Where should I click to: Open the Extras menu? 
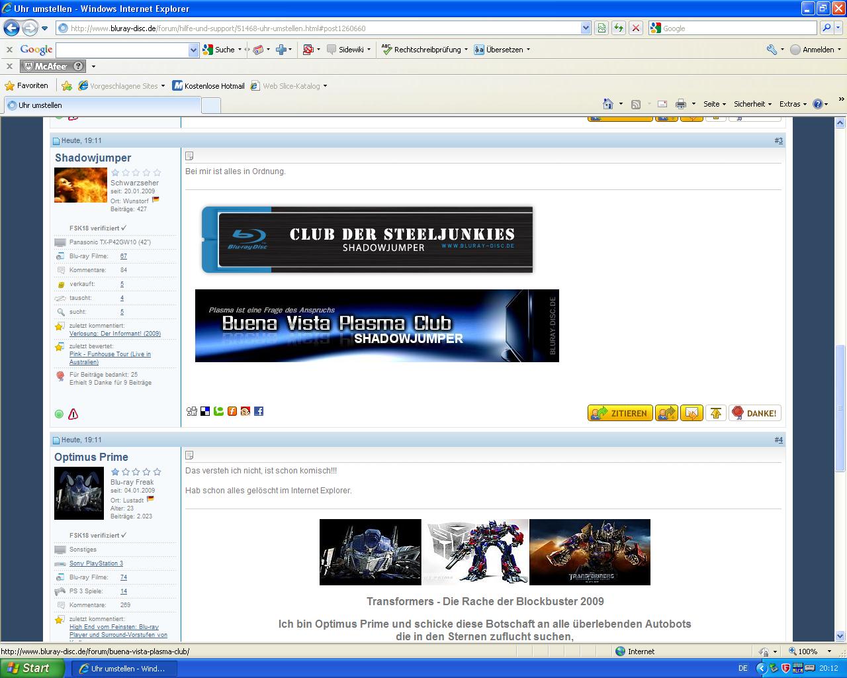(793, 104)
